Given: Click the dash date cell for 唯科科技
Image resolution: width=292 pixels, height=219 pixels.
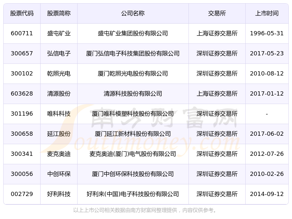Looking at the screenshot, I should coord(267,114).
